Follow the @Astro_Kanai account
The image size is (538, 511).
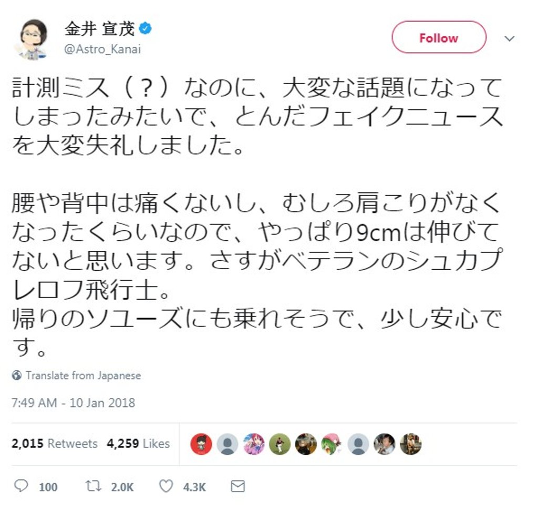(439, 38)
